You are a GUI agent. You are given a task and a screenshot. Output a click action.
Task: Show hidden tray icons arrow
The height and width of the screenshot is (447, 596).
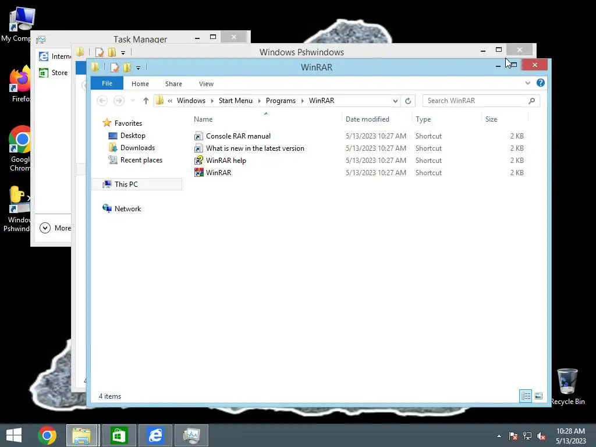coord(499,436)
